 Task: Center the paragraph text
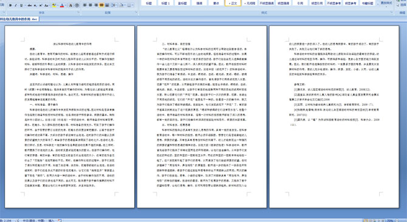pos(91,5)
